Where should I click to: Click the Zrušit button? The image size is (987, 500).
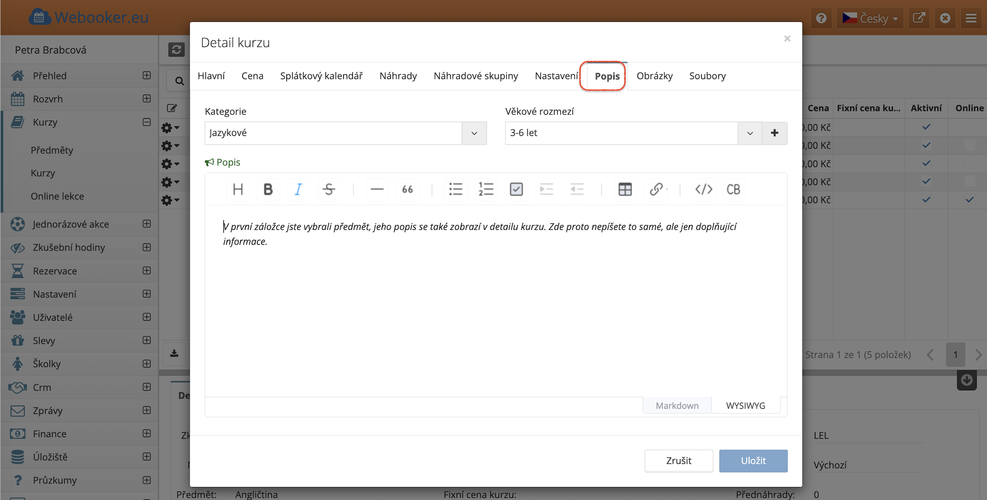click(678, 460)
